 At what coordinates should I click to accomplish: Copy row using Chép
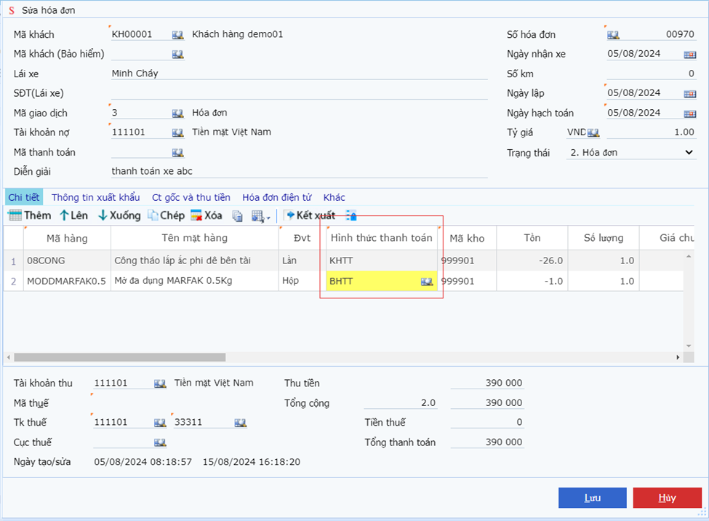pyautogui.click(x=166, y=215)
